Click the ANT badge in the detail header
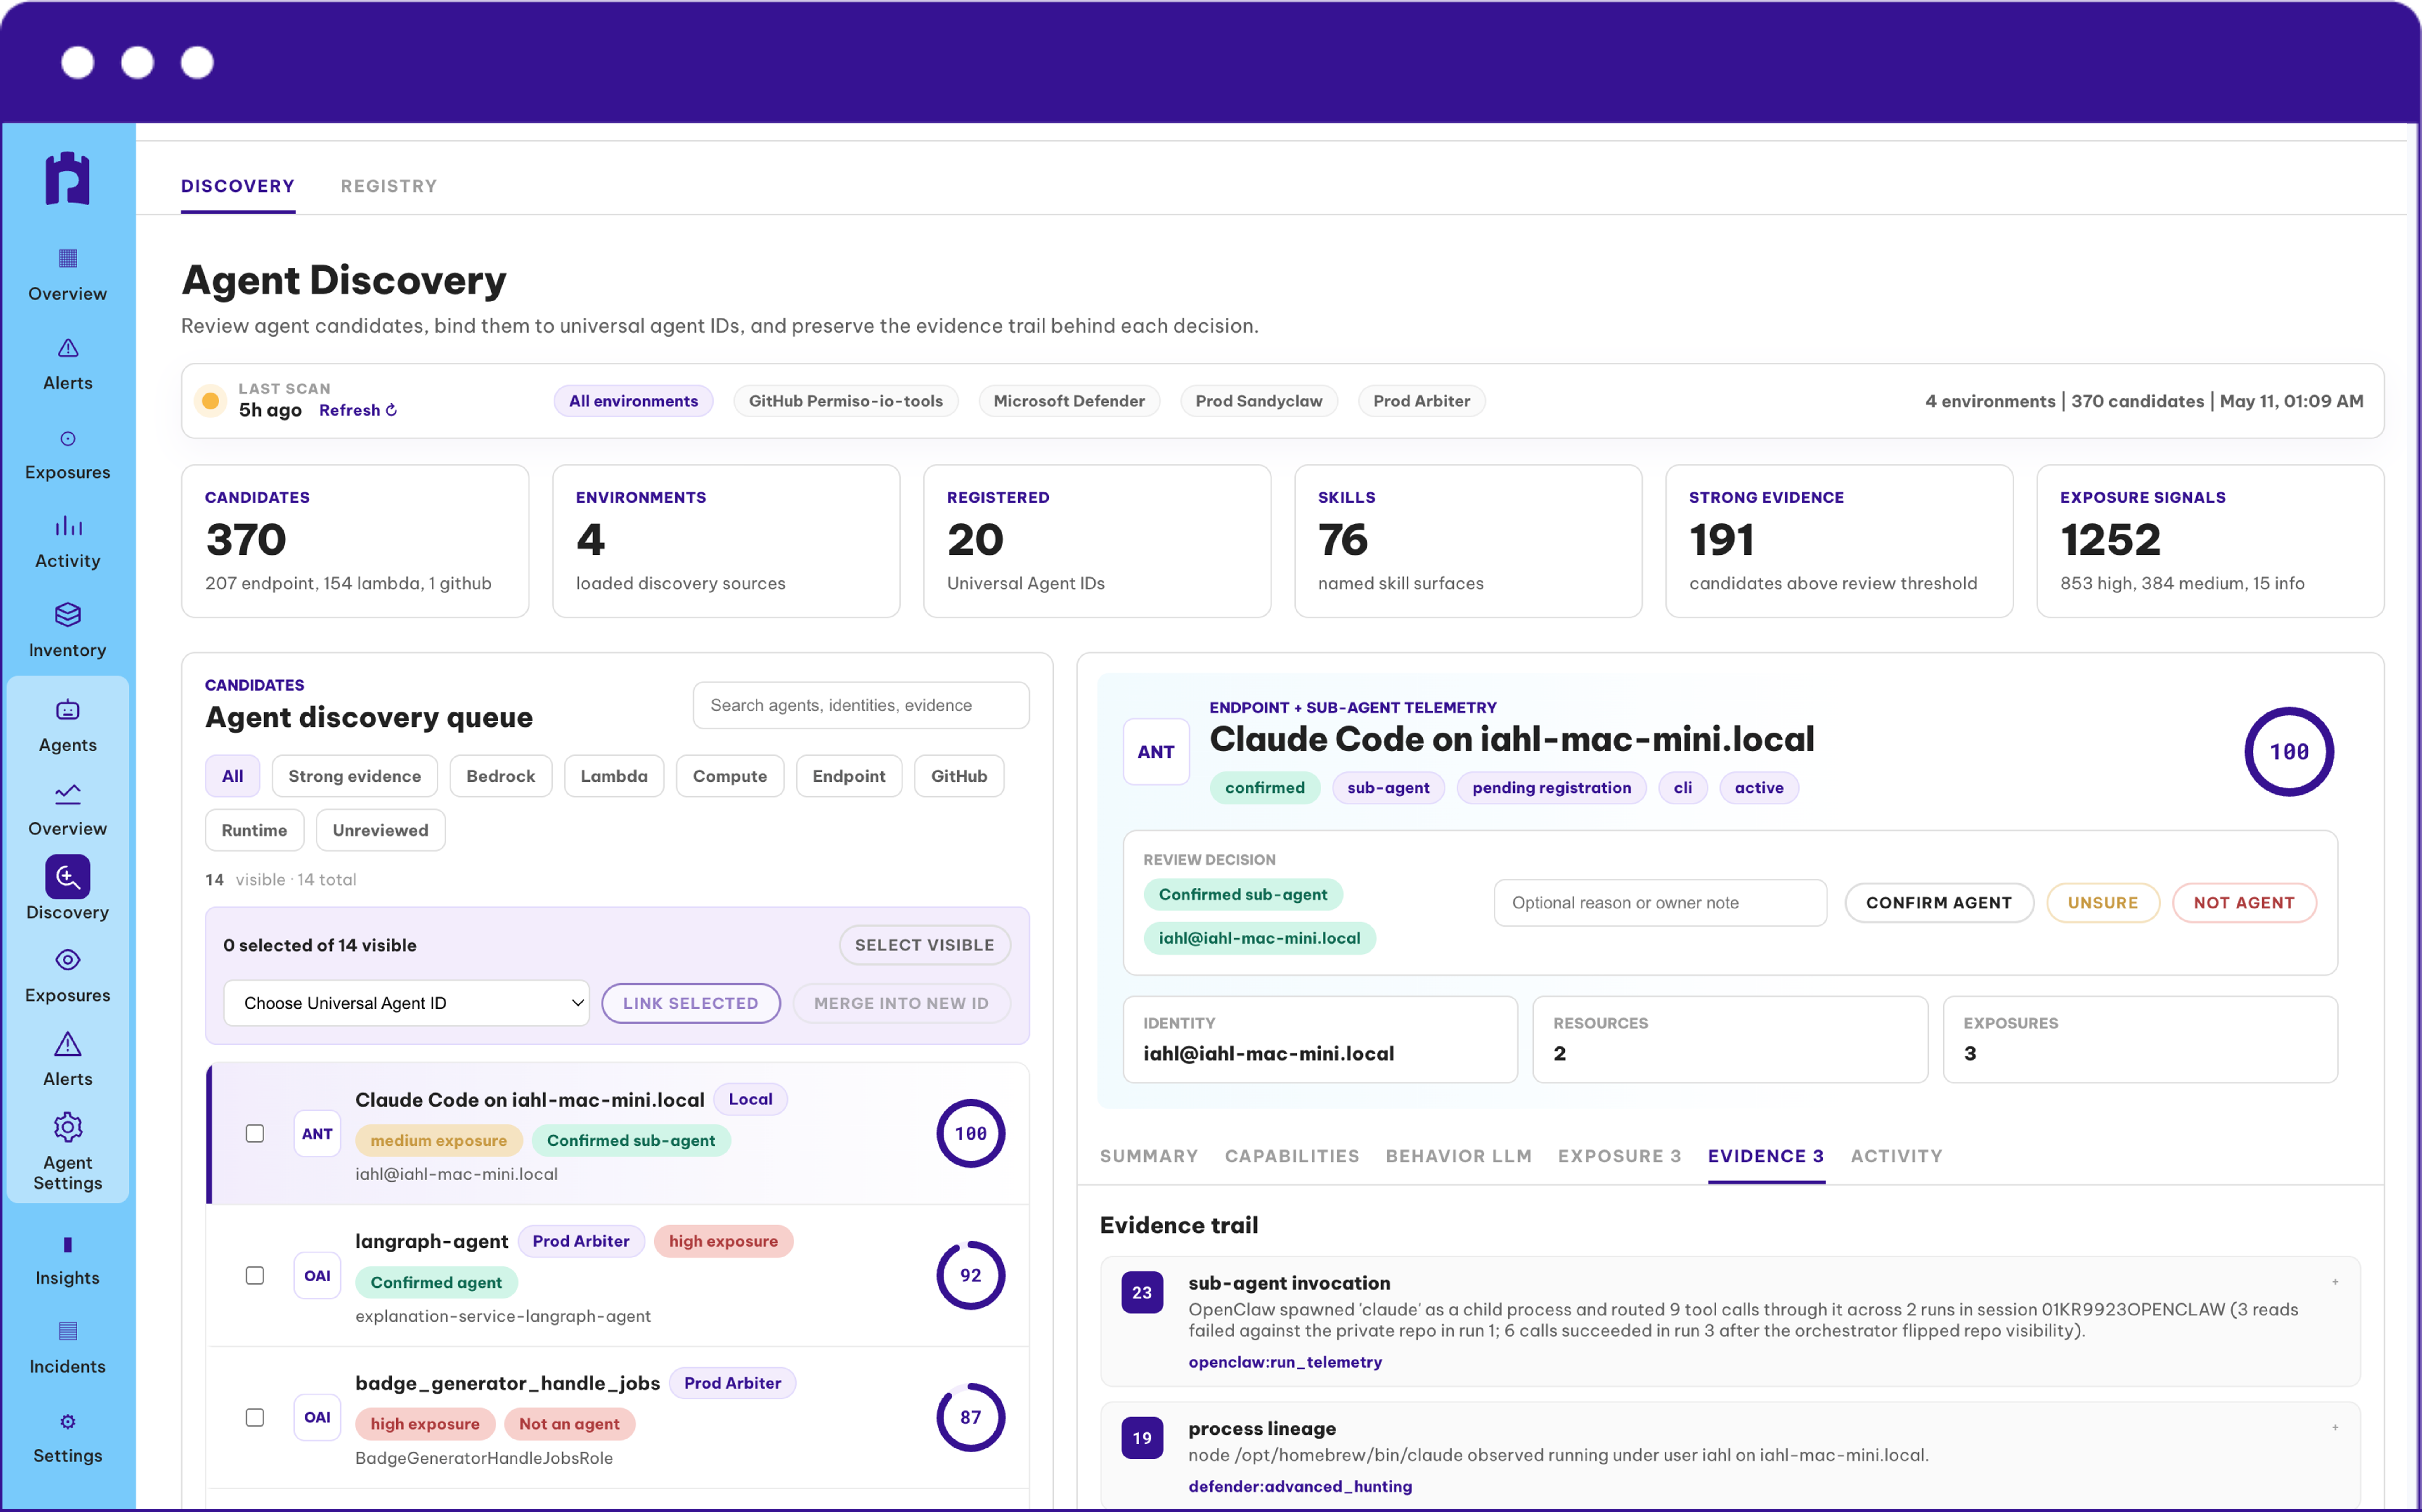The image size is (2422, 1512). (1156, 752)
